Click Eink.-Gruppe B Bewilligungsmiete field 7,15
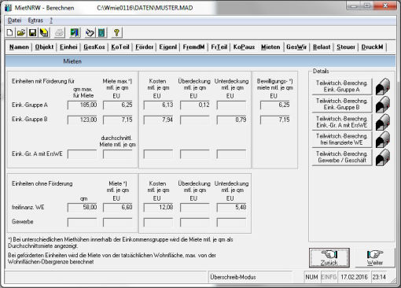This screenshot has height=288, width=401. tap(275, 120)
